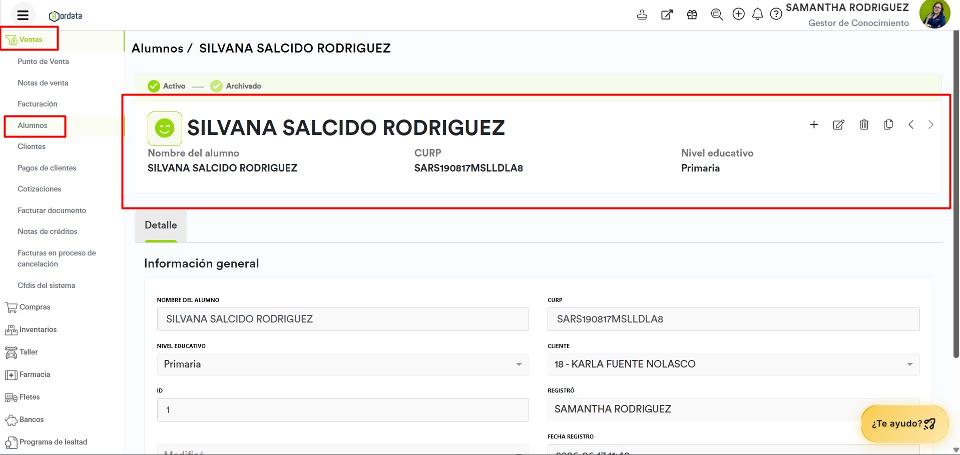Image resolution: width=960 pixels, height=455 pixels.
Task: Open Notas de créditos
Action: 48,231
